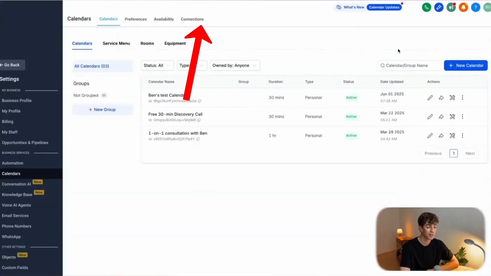
Task: Click the Next page button
Action: 470,153
